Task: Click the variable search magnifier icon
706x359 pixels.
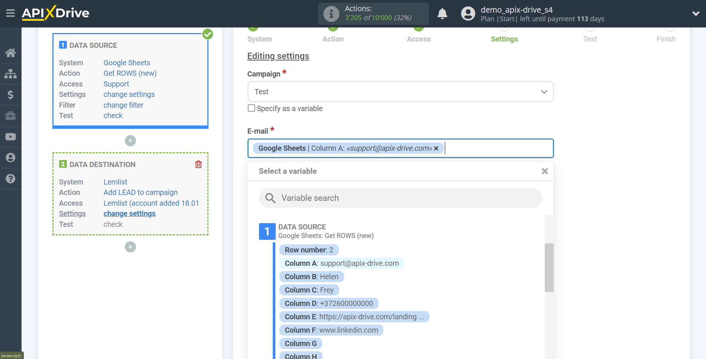Action: coord(270,198)
